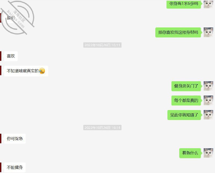Click the 那你喜欢我这样身材吗 green bubble
Image resolution: width=215 pixels, height=173 pixels.
[178, 32]
